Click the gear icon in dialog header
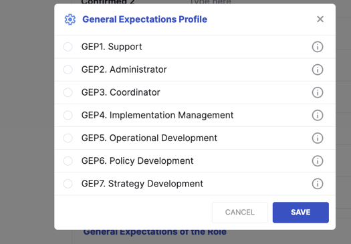This screenshot has width=351, height=244. (x=70, y=19)
